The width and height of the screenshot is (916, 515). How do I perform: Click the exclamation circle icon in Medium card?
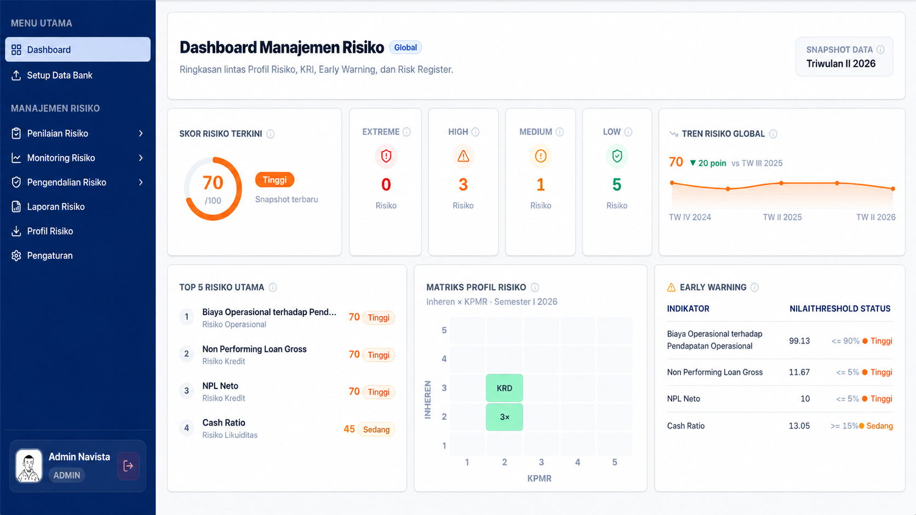pos(541,156)
